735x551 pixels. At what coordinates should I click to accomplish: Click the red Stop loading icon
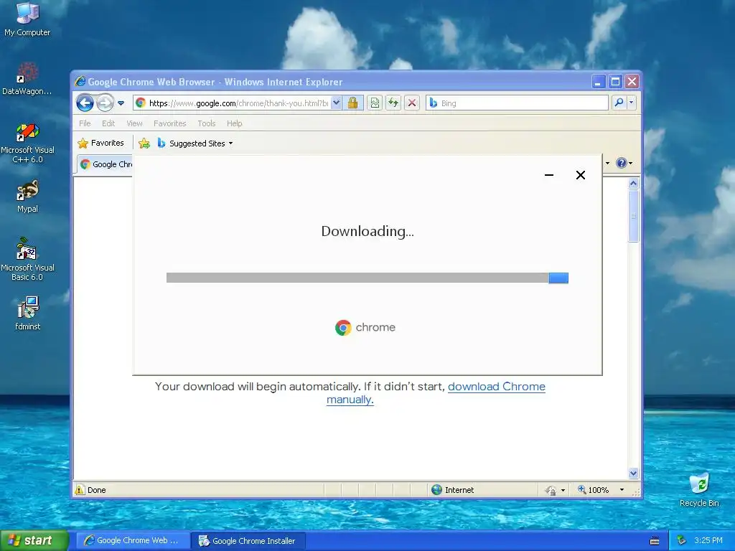[x=412, y=103]
